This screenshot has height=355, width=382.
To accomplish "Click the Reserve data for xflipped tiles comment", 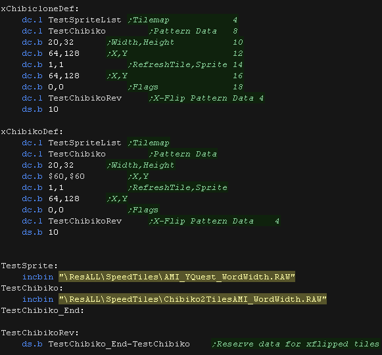I will tap(295, 344).
